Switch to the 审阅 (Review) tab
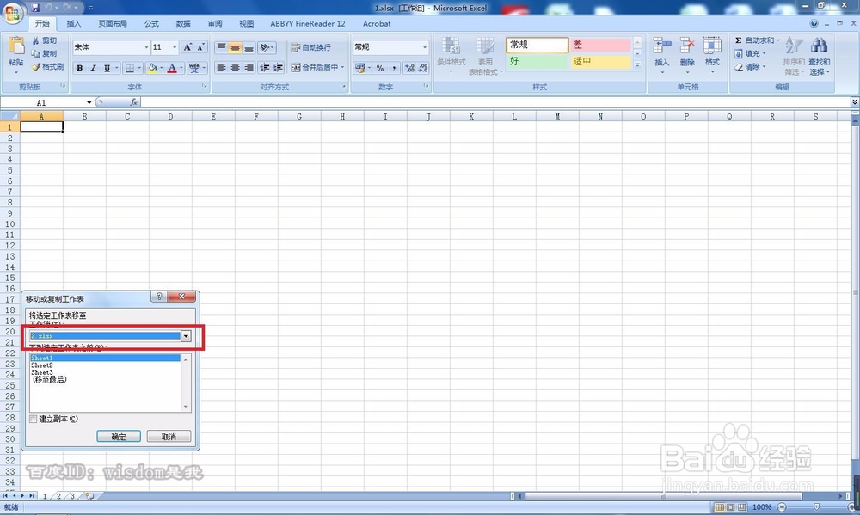The width and height of the screenshot is (860, 515). click(215, 23)
